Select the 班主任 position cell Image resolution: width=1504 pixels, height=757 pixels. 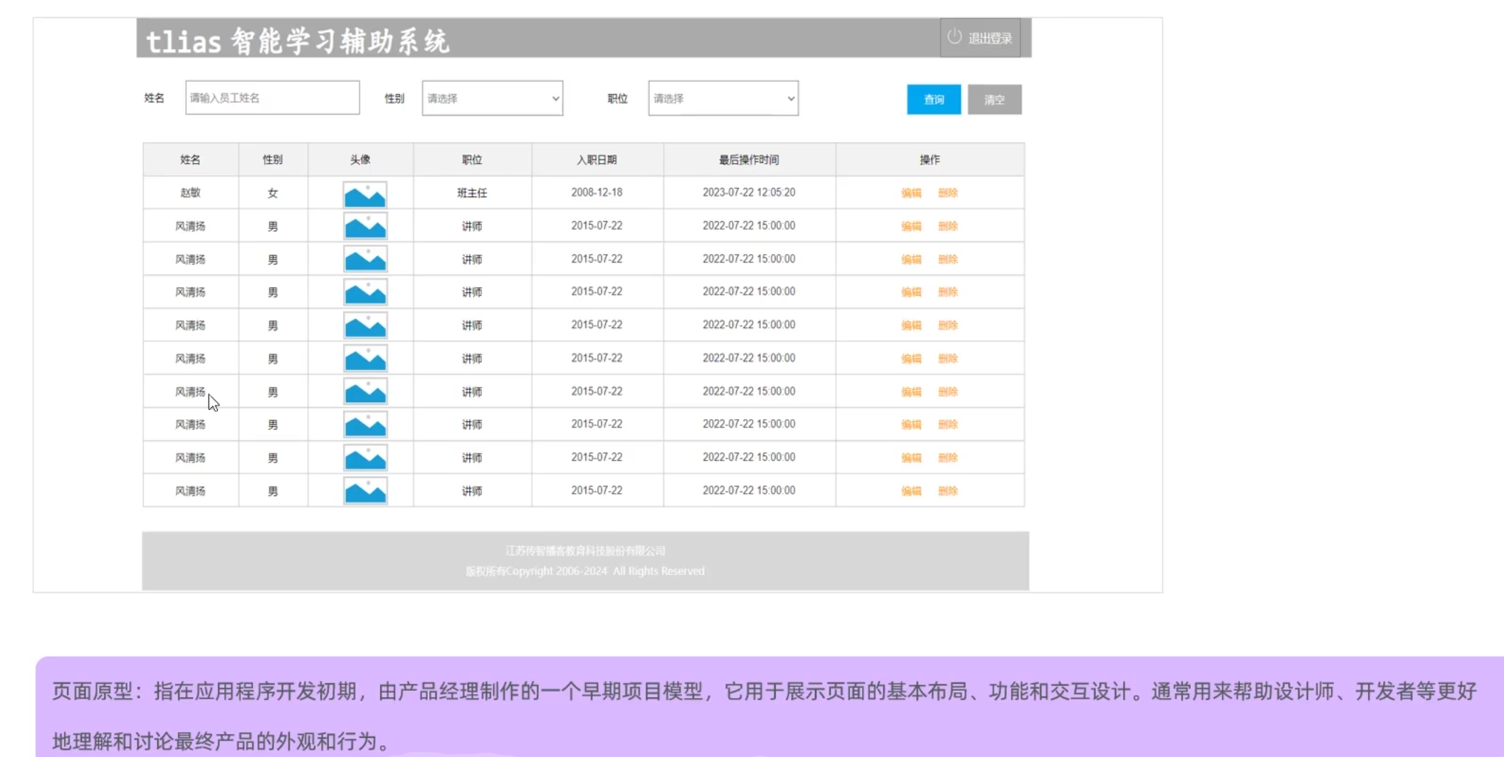pos(472,193)
